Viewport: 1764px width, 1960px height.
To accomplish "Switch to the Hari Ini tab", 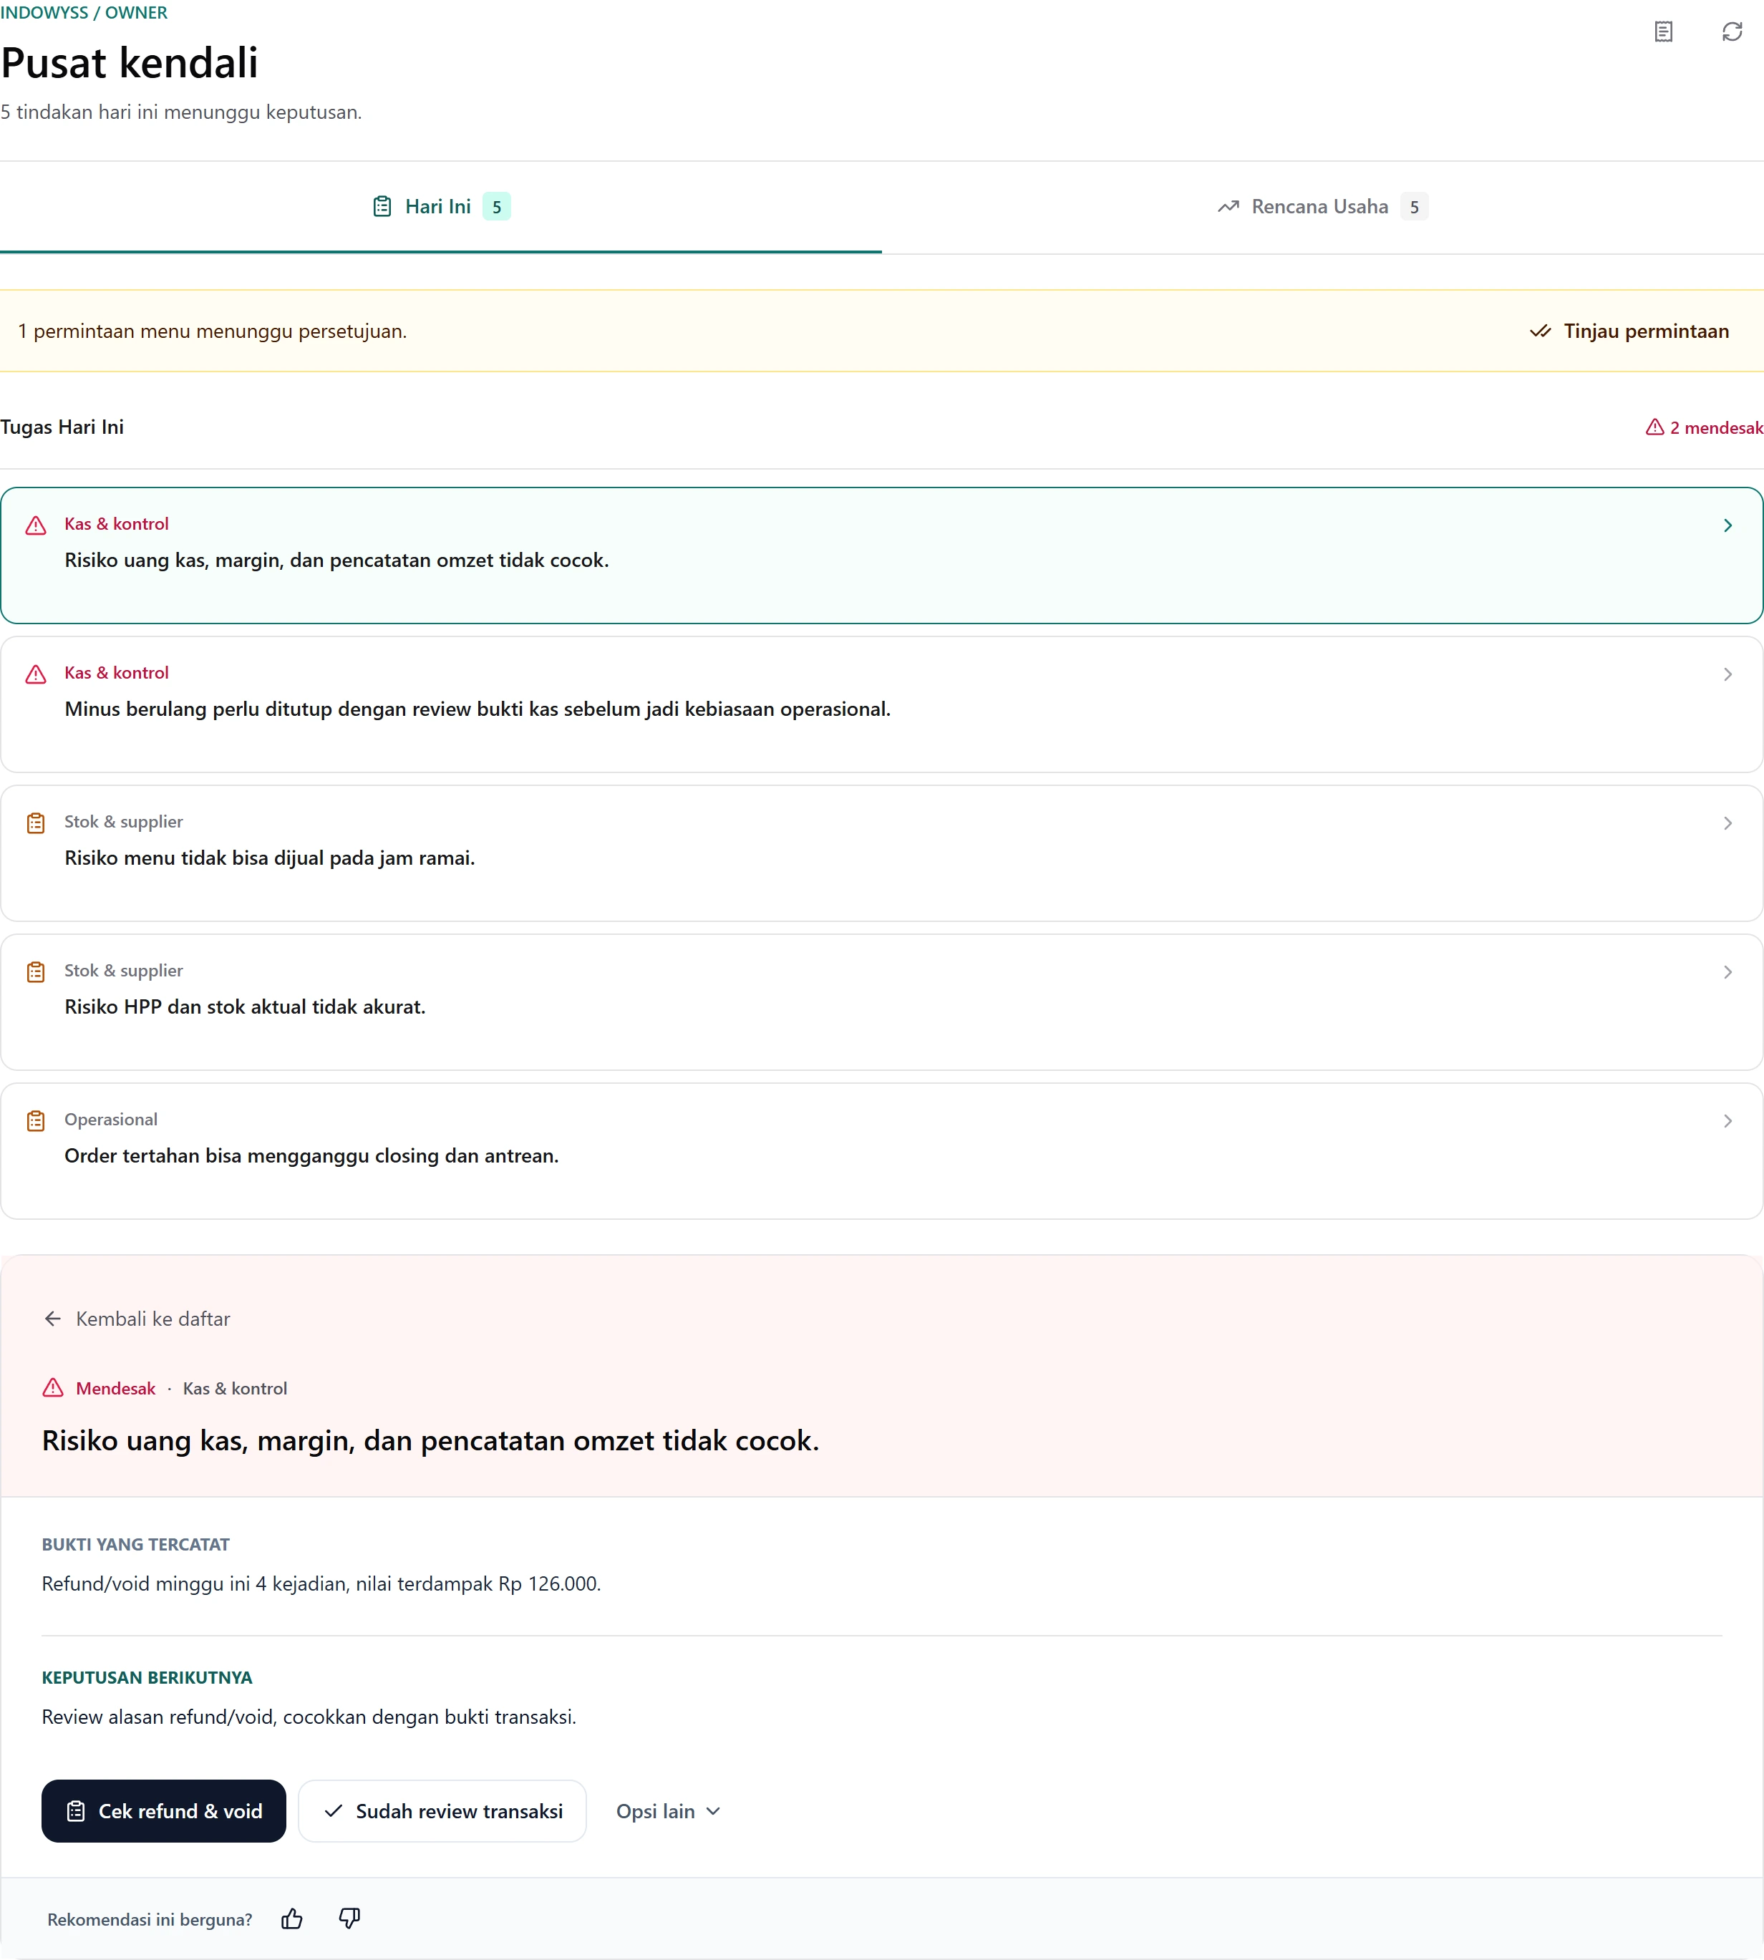I will pyautogui.click(x=441, y=206).
